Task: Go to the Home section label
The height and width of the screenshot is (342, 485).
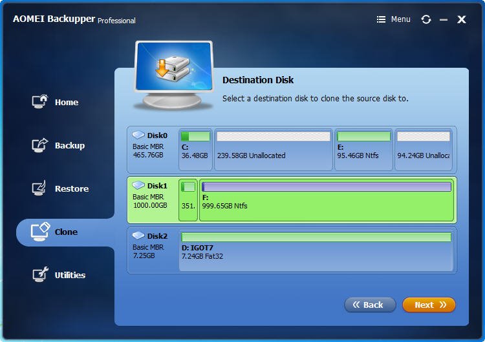Action: coord(67,102)
